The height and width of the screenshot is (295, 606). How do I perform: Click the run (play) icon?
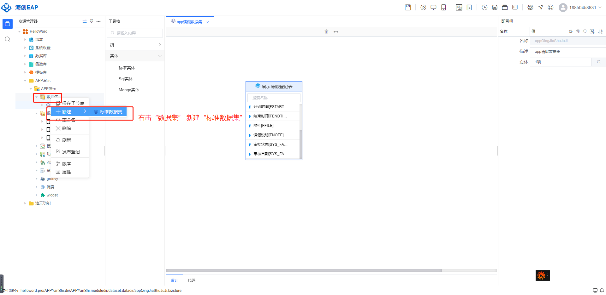(x=423, y=8)
